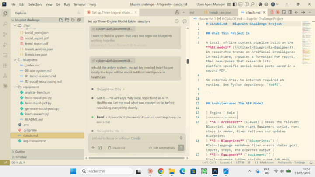Viewport: 315px width, 177px height.
Task: Open the account dropdown in title bar
Action: point(274,4)
